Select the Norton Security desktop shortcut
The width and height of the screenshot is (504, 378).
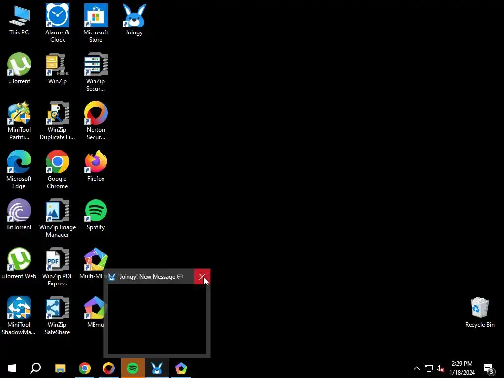pyautogui.click(x=96, y=121)
